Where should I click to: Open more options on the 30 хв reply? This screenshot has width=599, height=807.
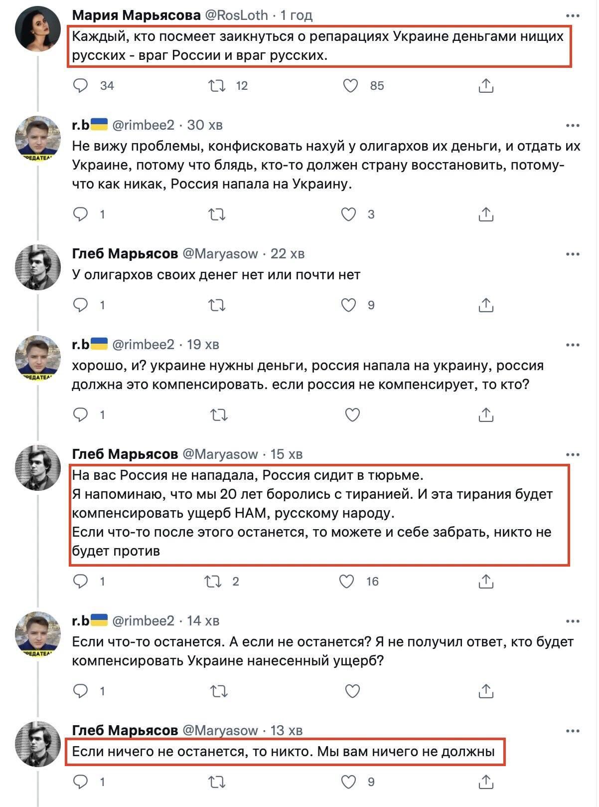click(x=573, y=125)
